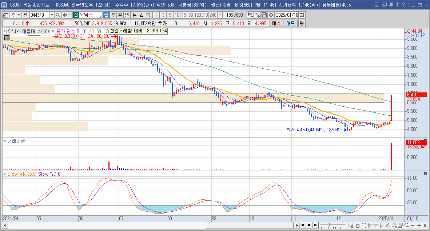Click the trend wave line tool icon

tap(375, 226)
